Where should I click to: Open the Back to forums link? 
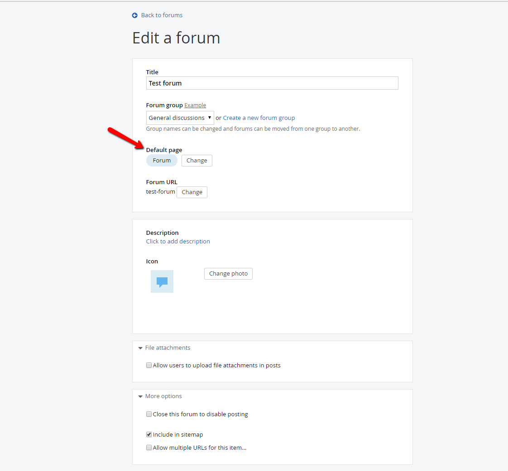pos(162,15)
